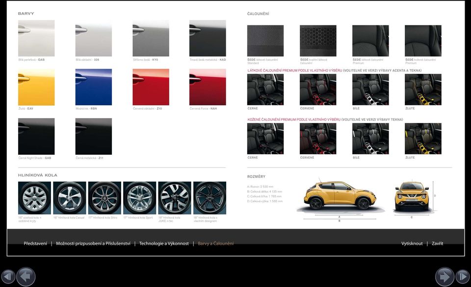Click the LÁTKOVÉ ČALOUNĚNÍ PREMIUM heading text
This screenshot has width=471, height=287.
295,71
